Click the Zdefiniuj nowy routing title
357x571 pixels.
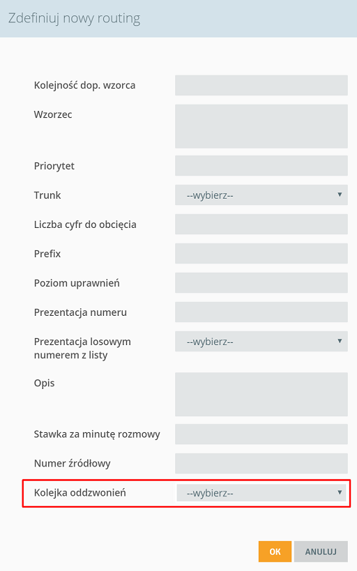(75, 18)
